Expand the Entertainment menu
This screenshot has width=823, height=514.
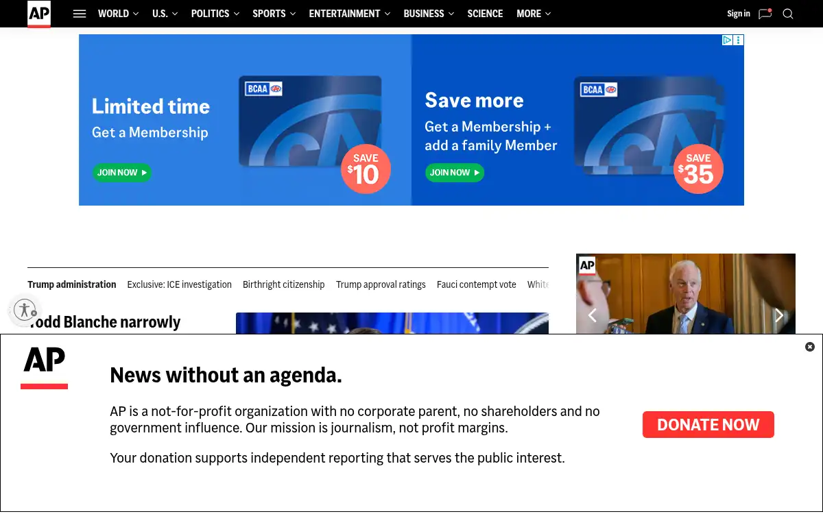[350, 14]
